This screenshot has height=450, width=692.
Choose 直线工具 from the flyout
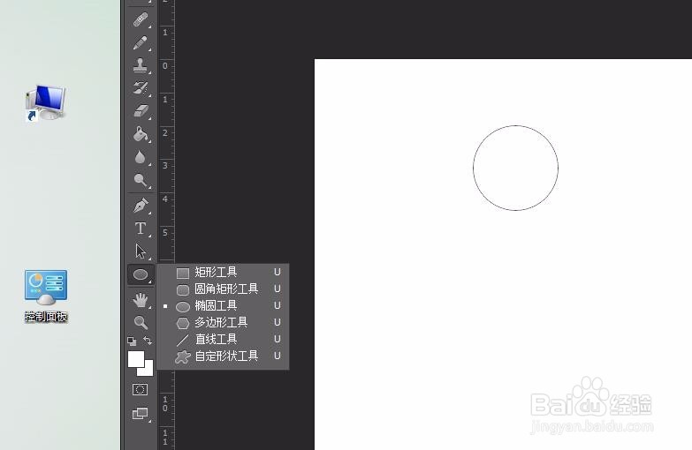point(223,340)
